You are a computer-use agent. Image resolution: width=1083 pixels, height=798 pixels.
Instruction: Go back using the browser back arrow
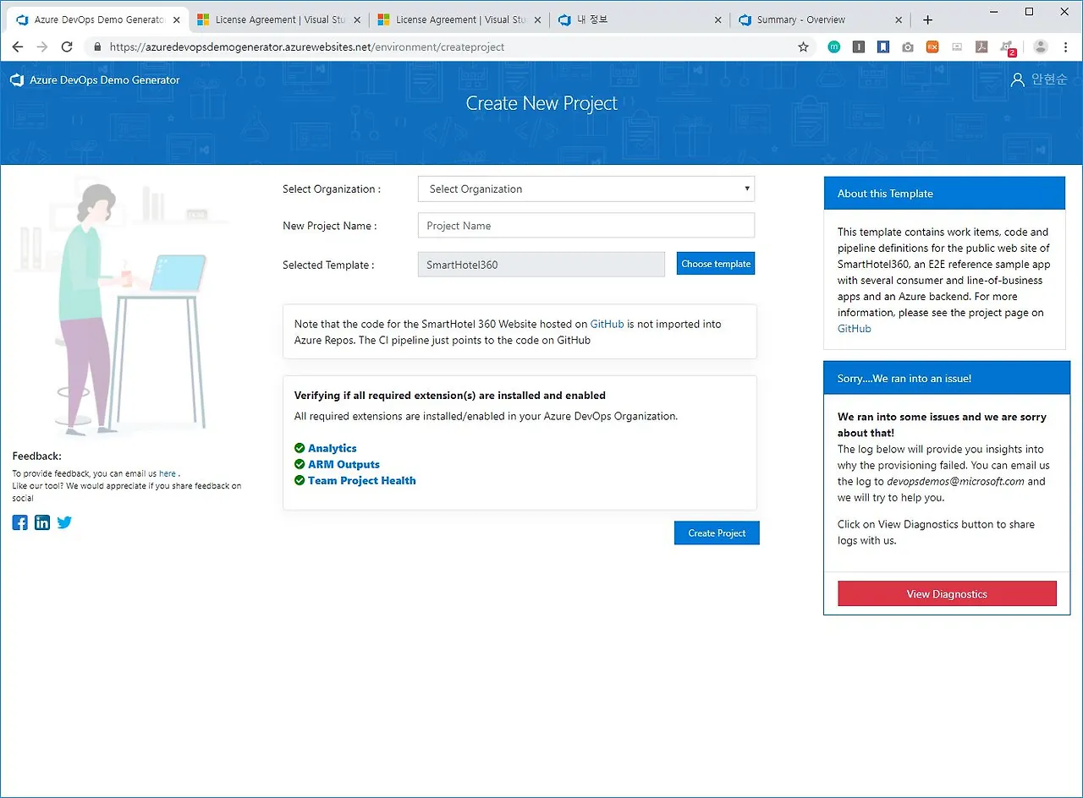click(x=18, y=47)
